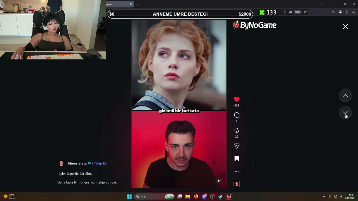Follow the account with Takip Et
The height and width of the screenshot is (201, 358).
[x=100, y=163]
